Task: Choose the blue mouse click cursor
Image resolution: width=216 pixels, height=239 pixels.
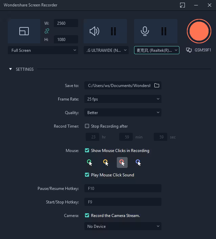Action: coord(138,162)
